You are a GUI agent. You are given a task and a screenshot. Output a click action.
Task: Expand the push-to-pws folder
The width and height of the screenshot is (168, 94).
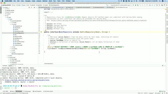click(x=4, y=12)
